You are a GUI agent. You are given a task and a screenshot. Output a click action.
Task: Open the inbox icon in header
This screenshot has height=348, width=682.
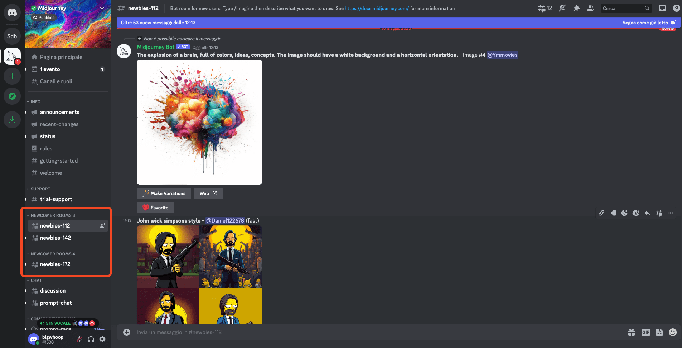pyautogui.click(x=662, y=8)
